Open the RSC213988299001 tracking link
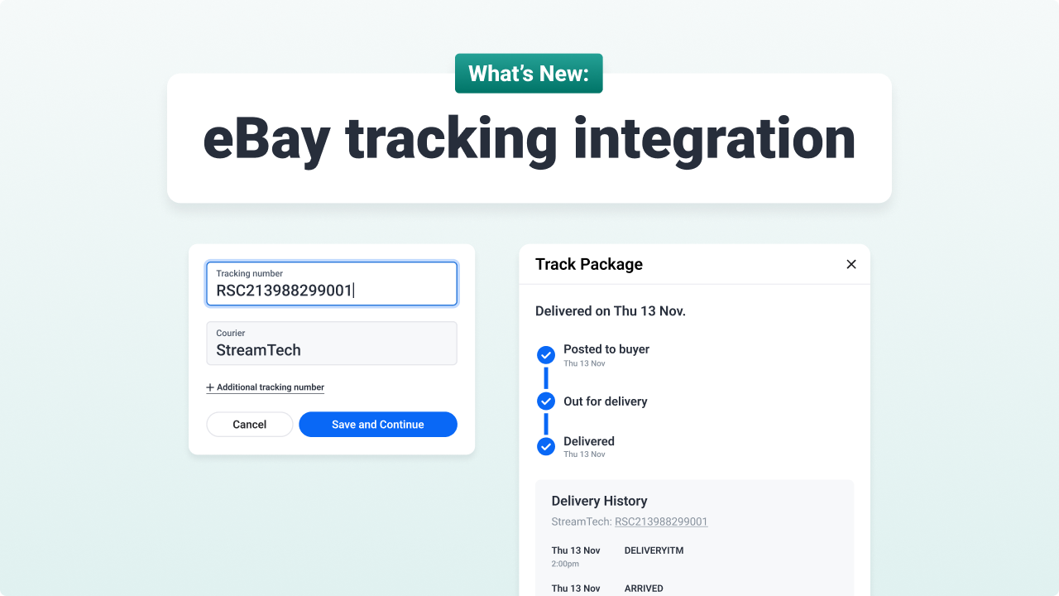The image size is (1059, 596). click(660, 521)
